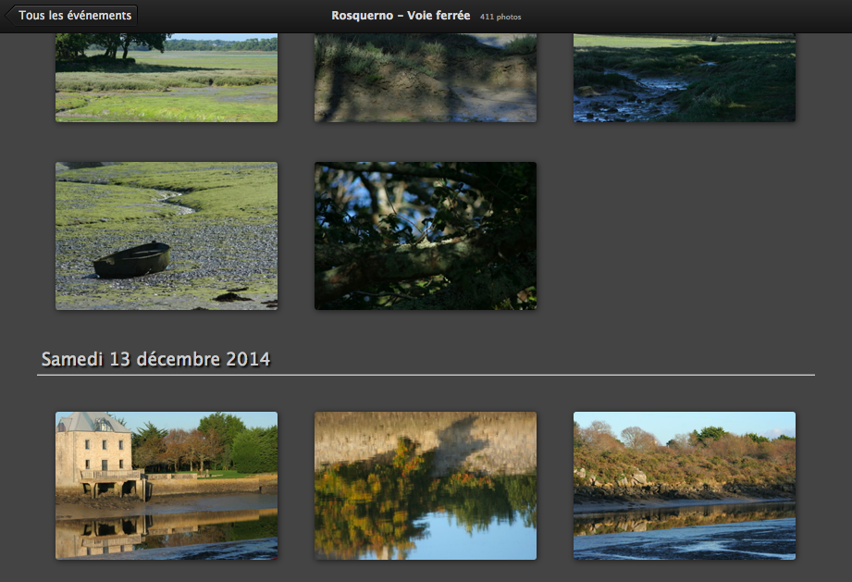852x582 pixels.
Task: Click the empty grid slot beside the branches photo
Action: click(685, 236)
